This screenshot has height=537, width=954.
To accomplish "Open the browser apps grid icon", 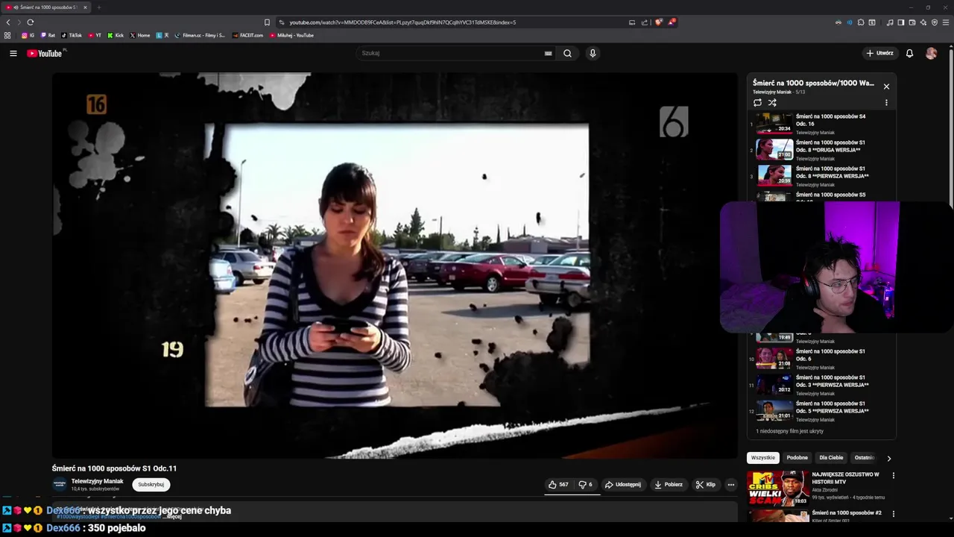I will [7, 35].
